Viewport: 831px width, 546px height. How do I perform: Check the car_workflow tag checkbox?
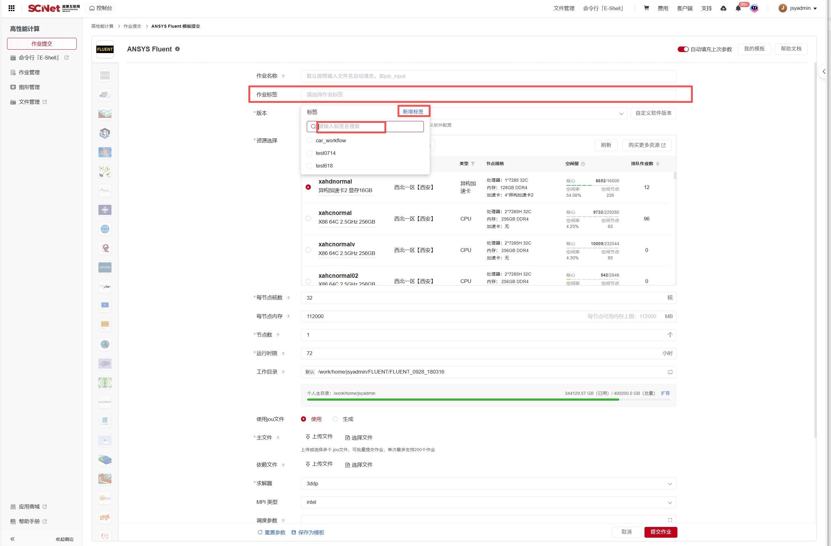click(309, 140)
